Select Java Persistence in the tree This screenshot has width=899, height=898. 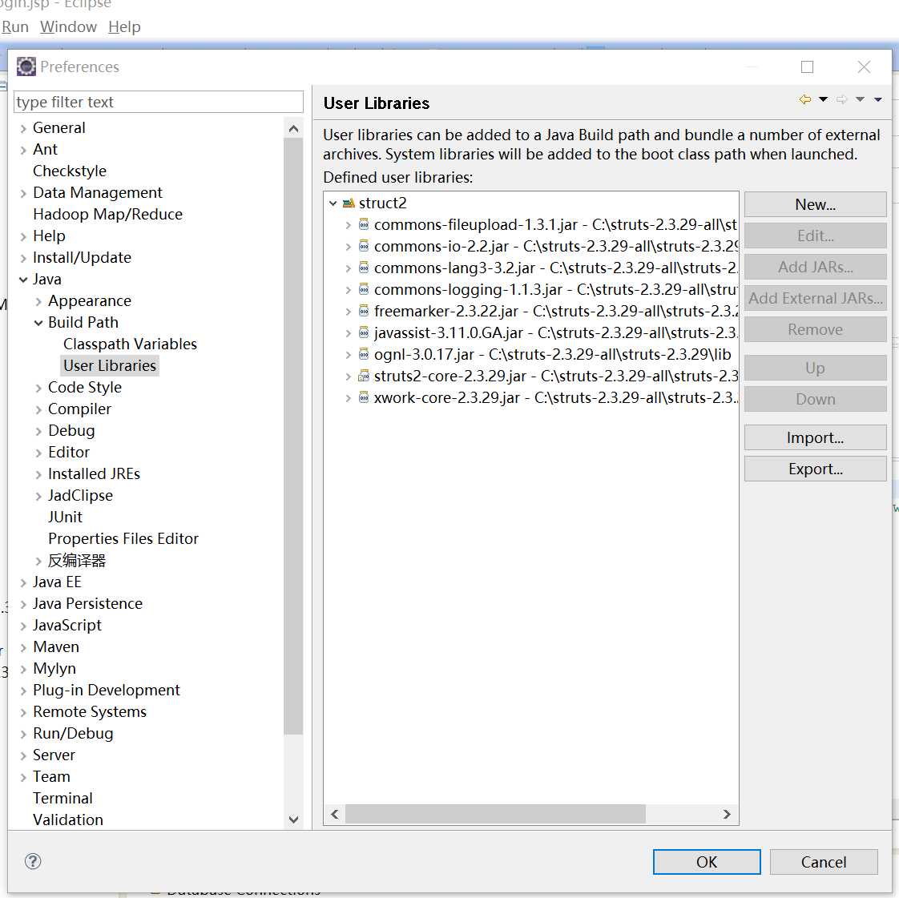87,603
